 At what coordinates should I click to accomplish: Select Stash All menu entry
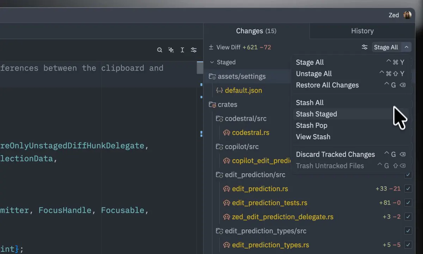351,103
